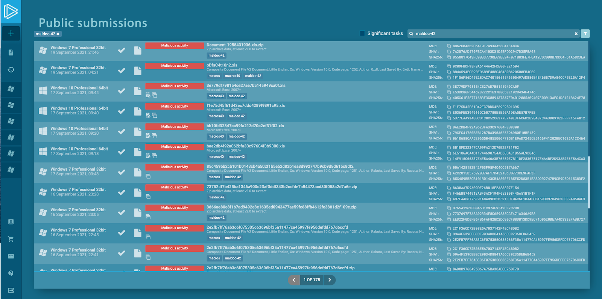Copy SHA256 of oBfsC4t10n2.xls
The image size is (602, 299).
point(449,78)
